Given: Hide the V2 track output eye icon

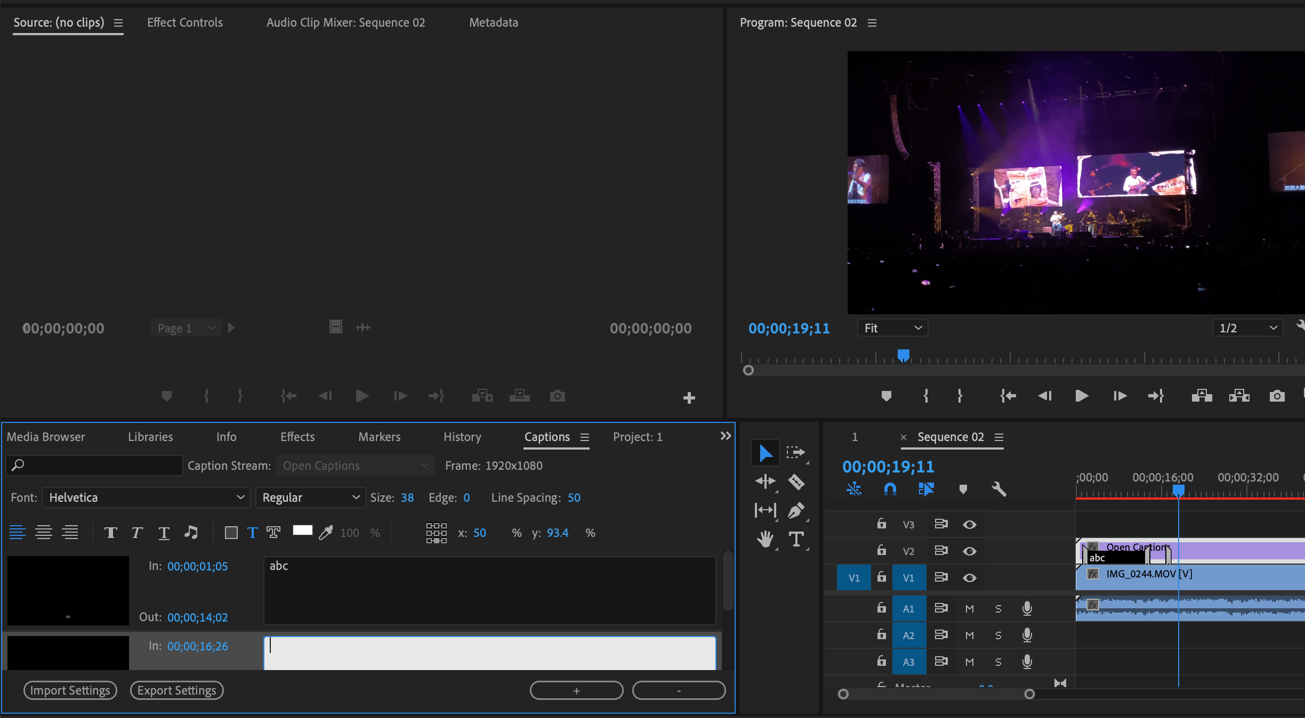Looking at the screenshot, I should point(970,551).
